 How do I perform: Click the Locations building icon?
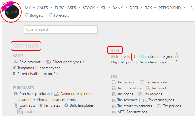point(20,111)
